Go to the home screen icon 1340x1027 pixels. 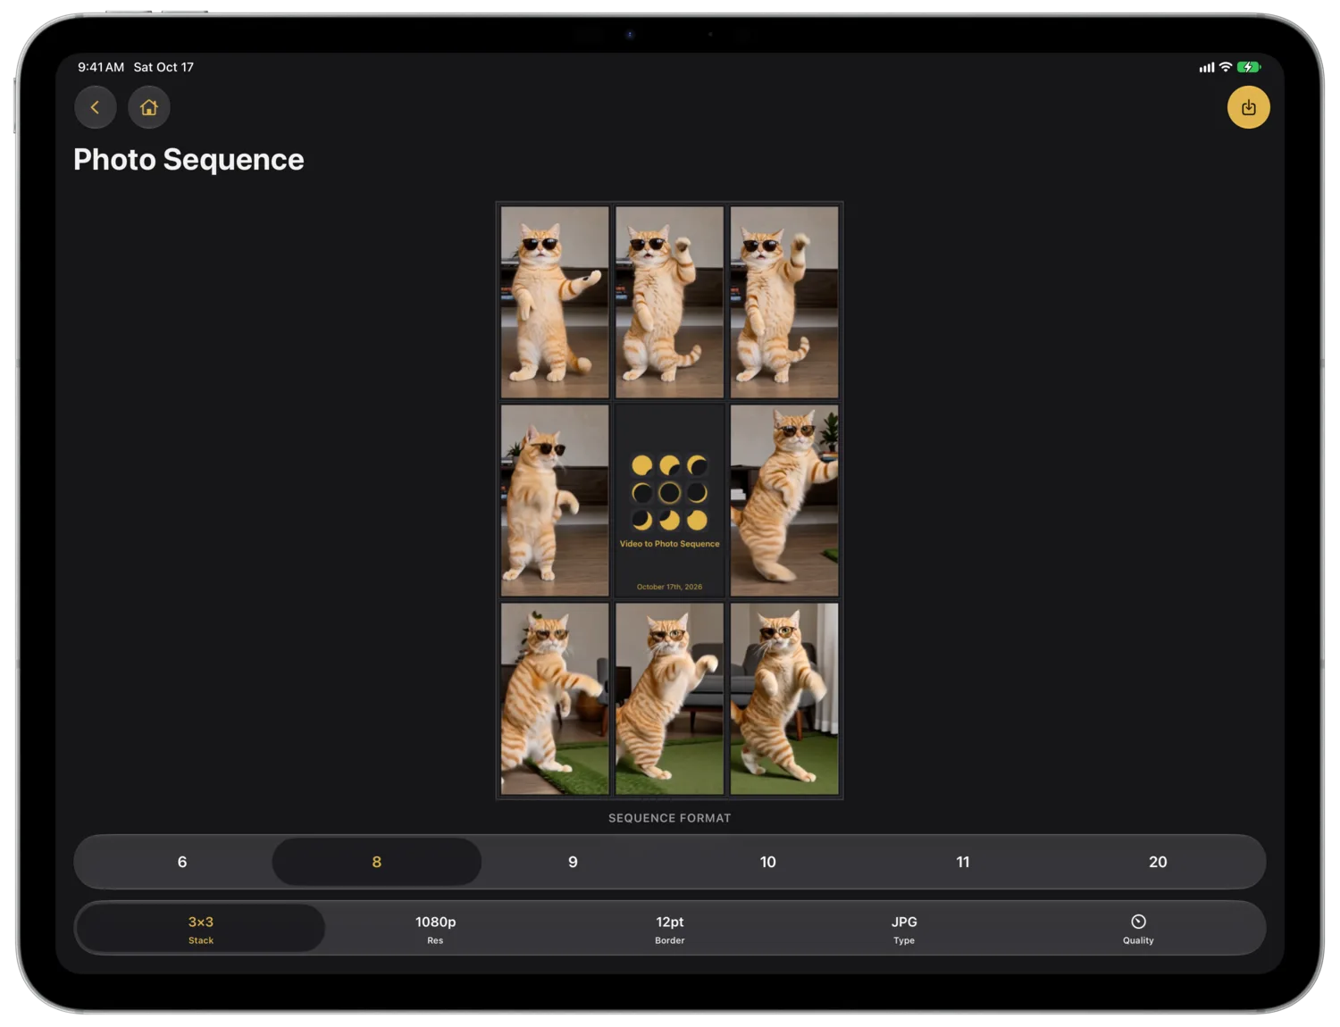pos(149,107)
